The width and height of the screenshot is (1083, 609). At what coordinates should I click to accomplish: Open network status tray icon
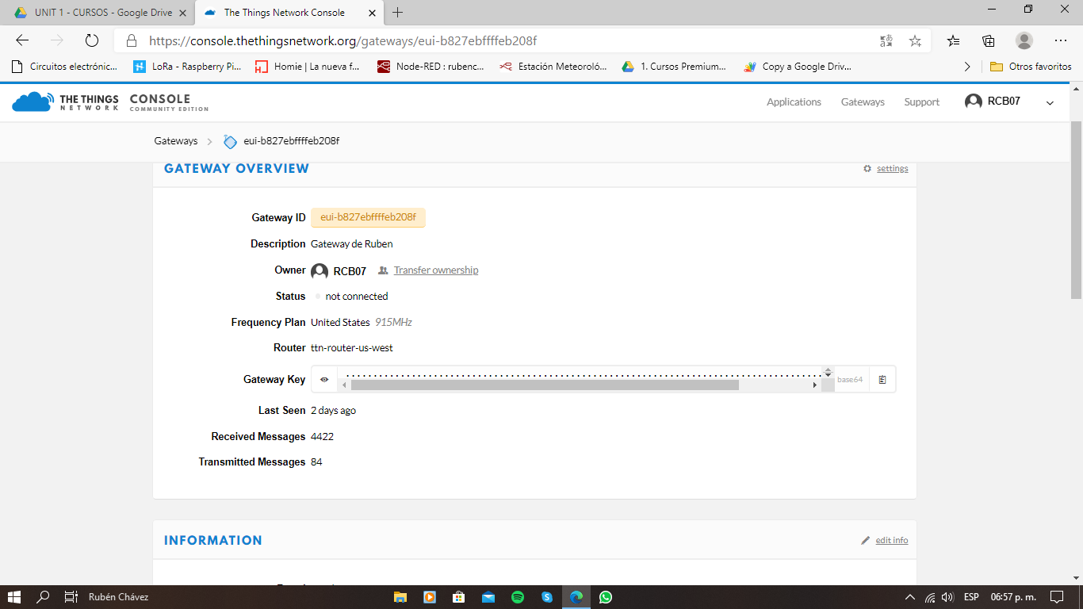tap(929, 597)
